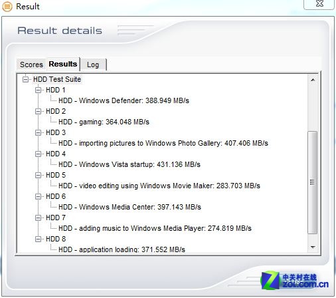Open the Log tab
This screenshot has height=298, width=336.
pos(93,65)
